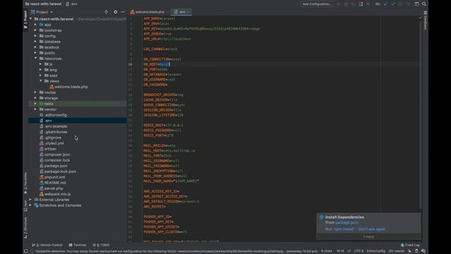The width and height of the screenshot is (451, 254).
Task: Open the TODO tool window
Action: (x=101, y=245)
